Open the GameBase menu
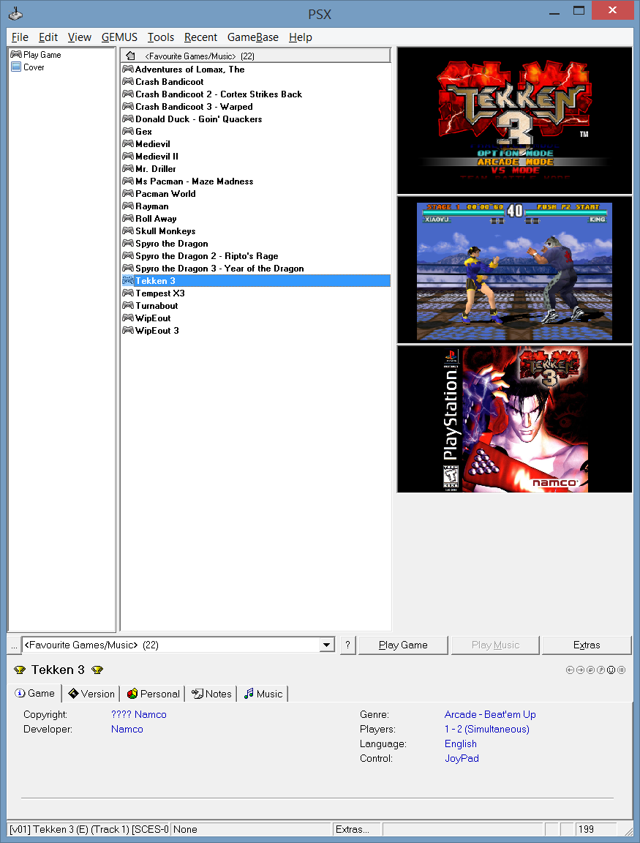Image resolution: width=640 pixels, height=843 pixels. 253,37
